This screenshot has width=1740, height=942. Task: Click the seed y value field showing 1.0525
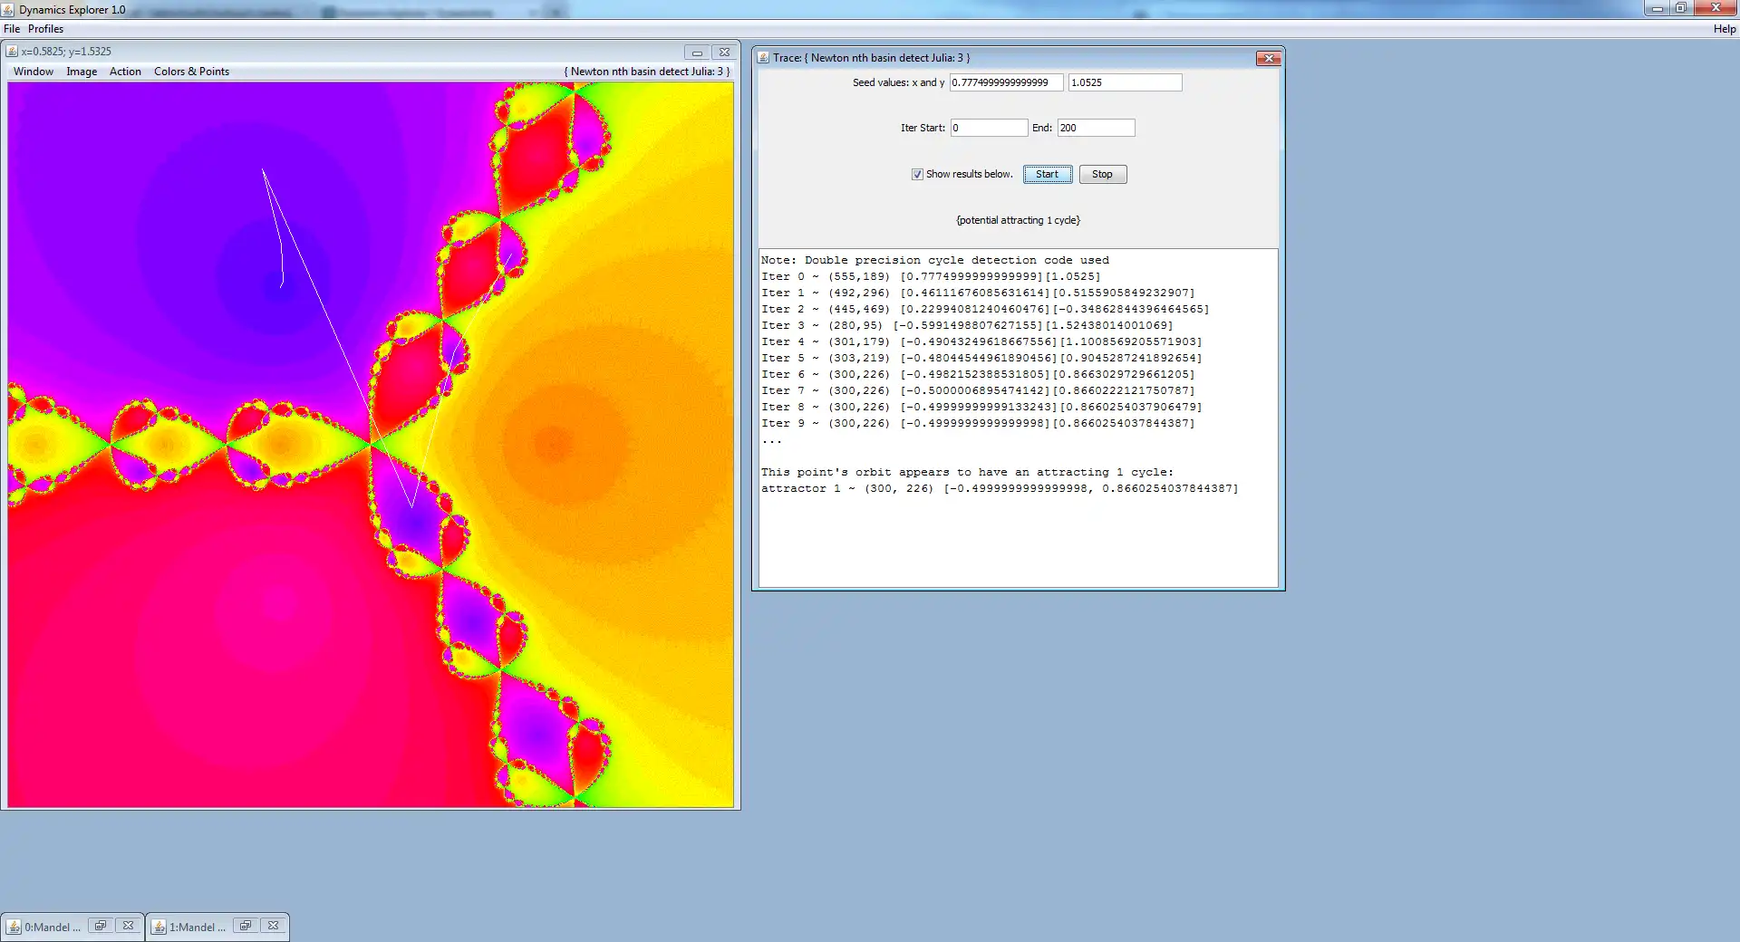1125,82
